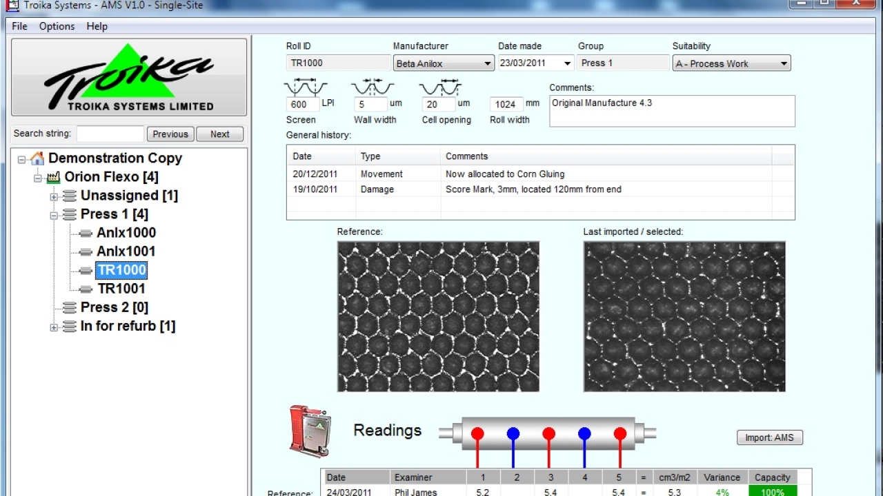
Task: Select roll Anlx1001
Action: tap(126, 251)
